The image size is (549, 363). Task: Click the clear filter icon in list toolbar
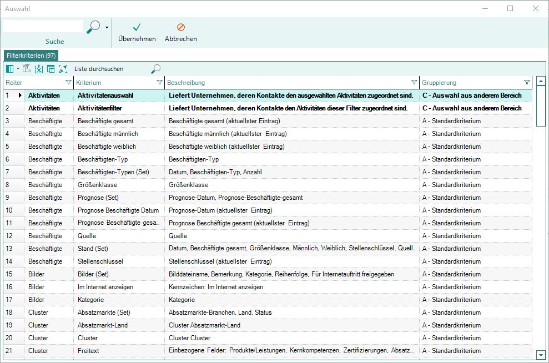(x=26, y=69)
